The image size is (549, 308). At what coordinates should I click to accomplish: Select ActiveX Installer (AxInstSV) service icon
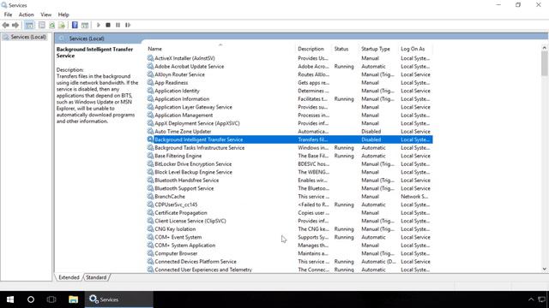(x=150, y=58)
